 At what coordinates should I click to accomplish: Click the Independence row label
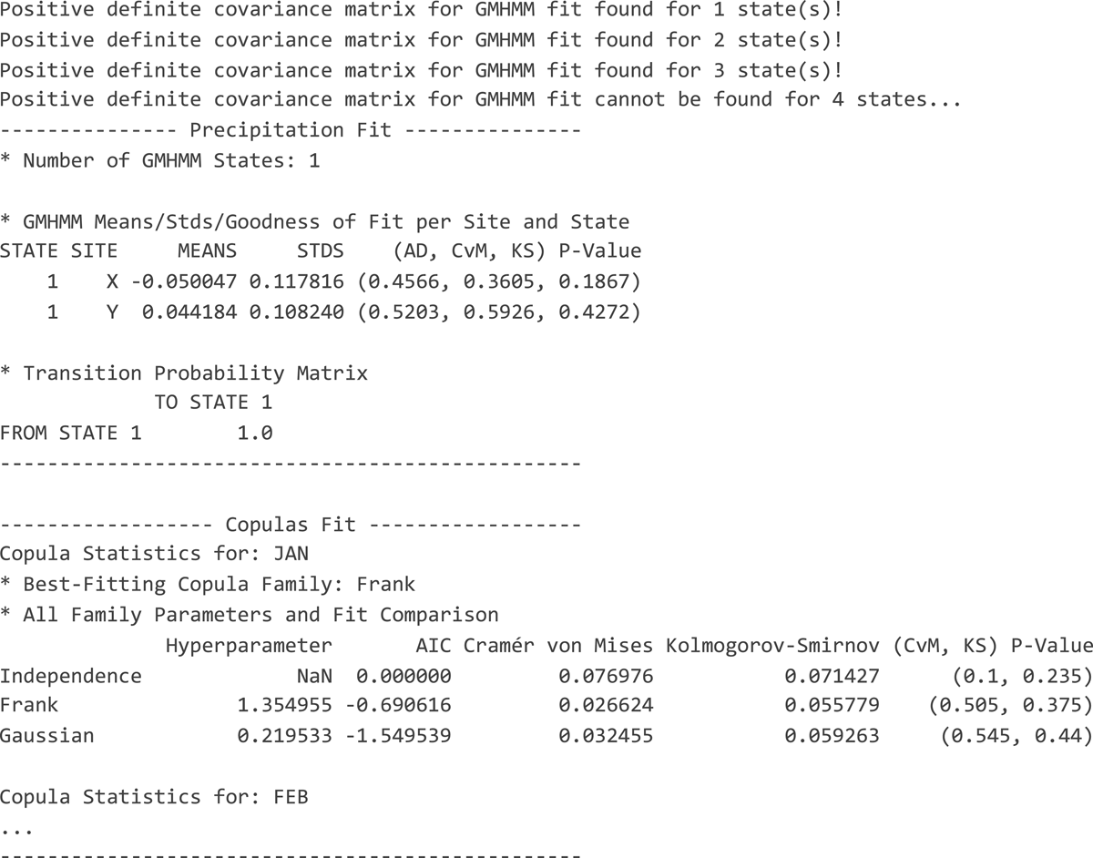click(x=71, y=676)
